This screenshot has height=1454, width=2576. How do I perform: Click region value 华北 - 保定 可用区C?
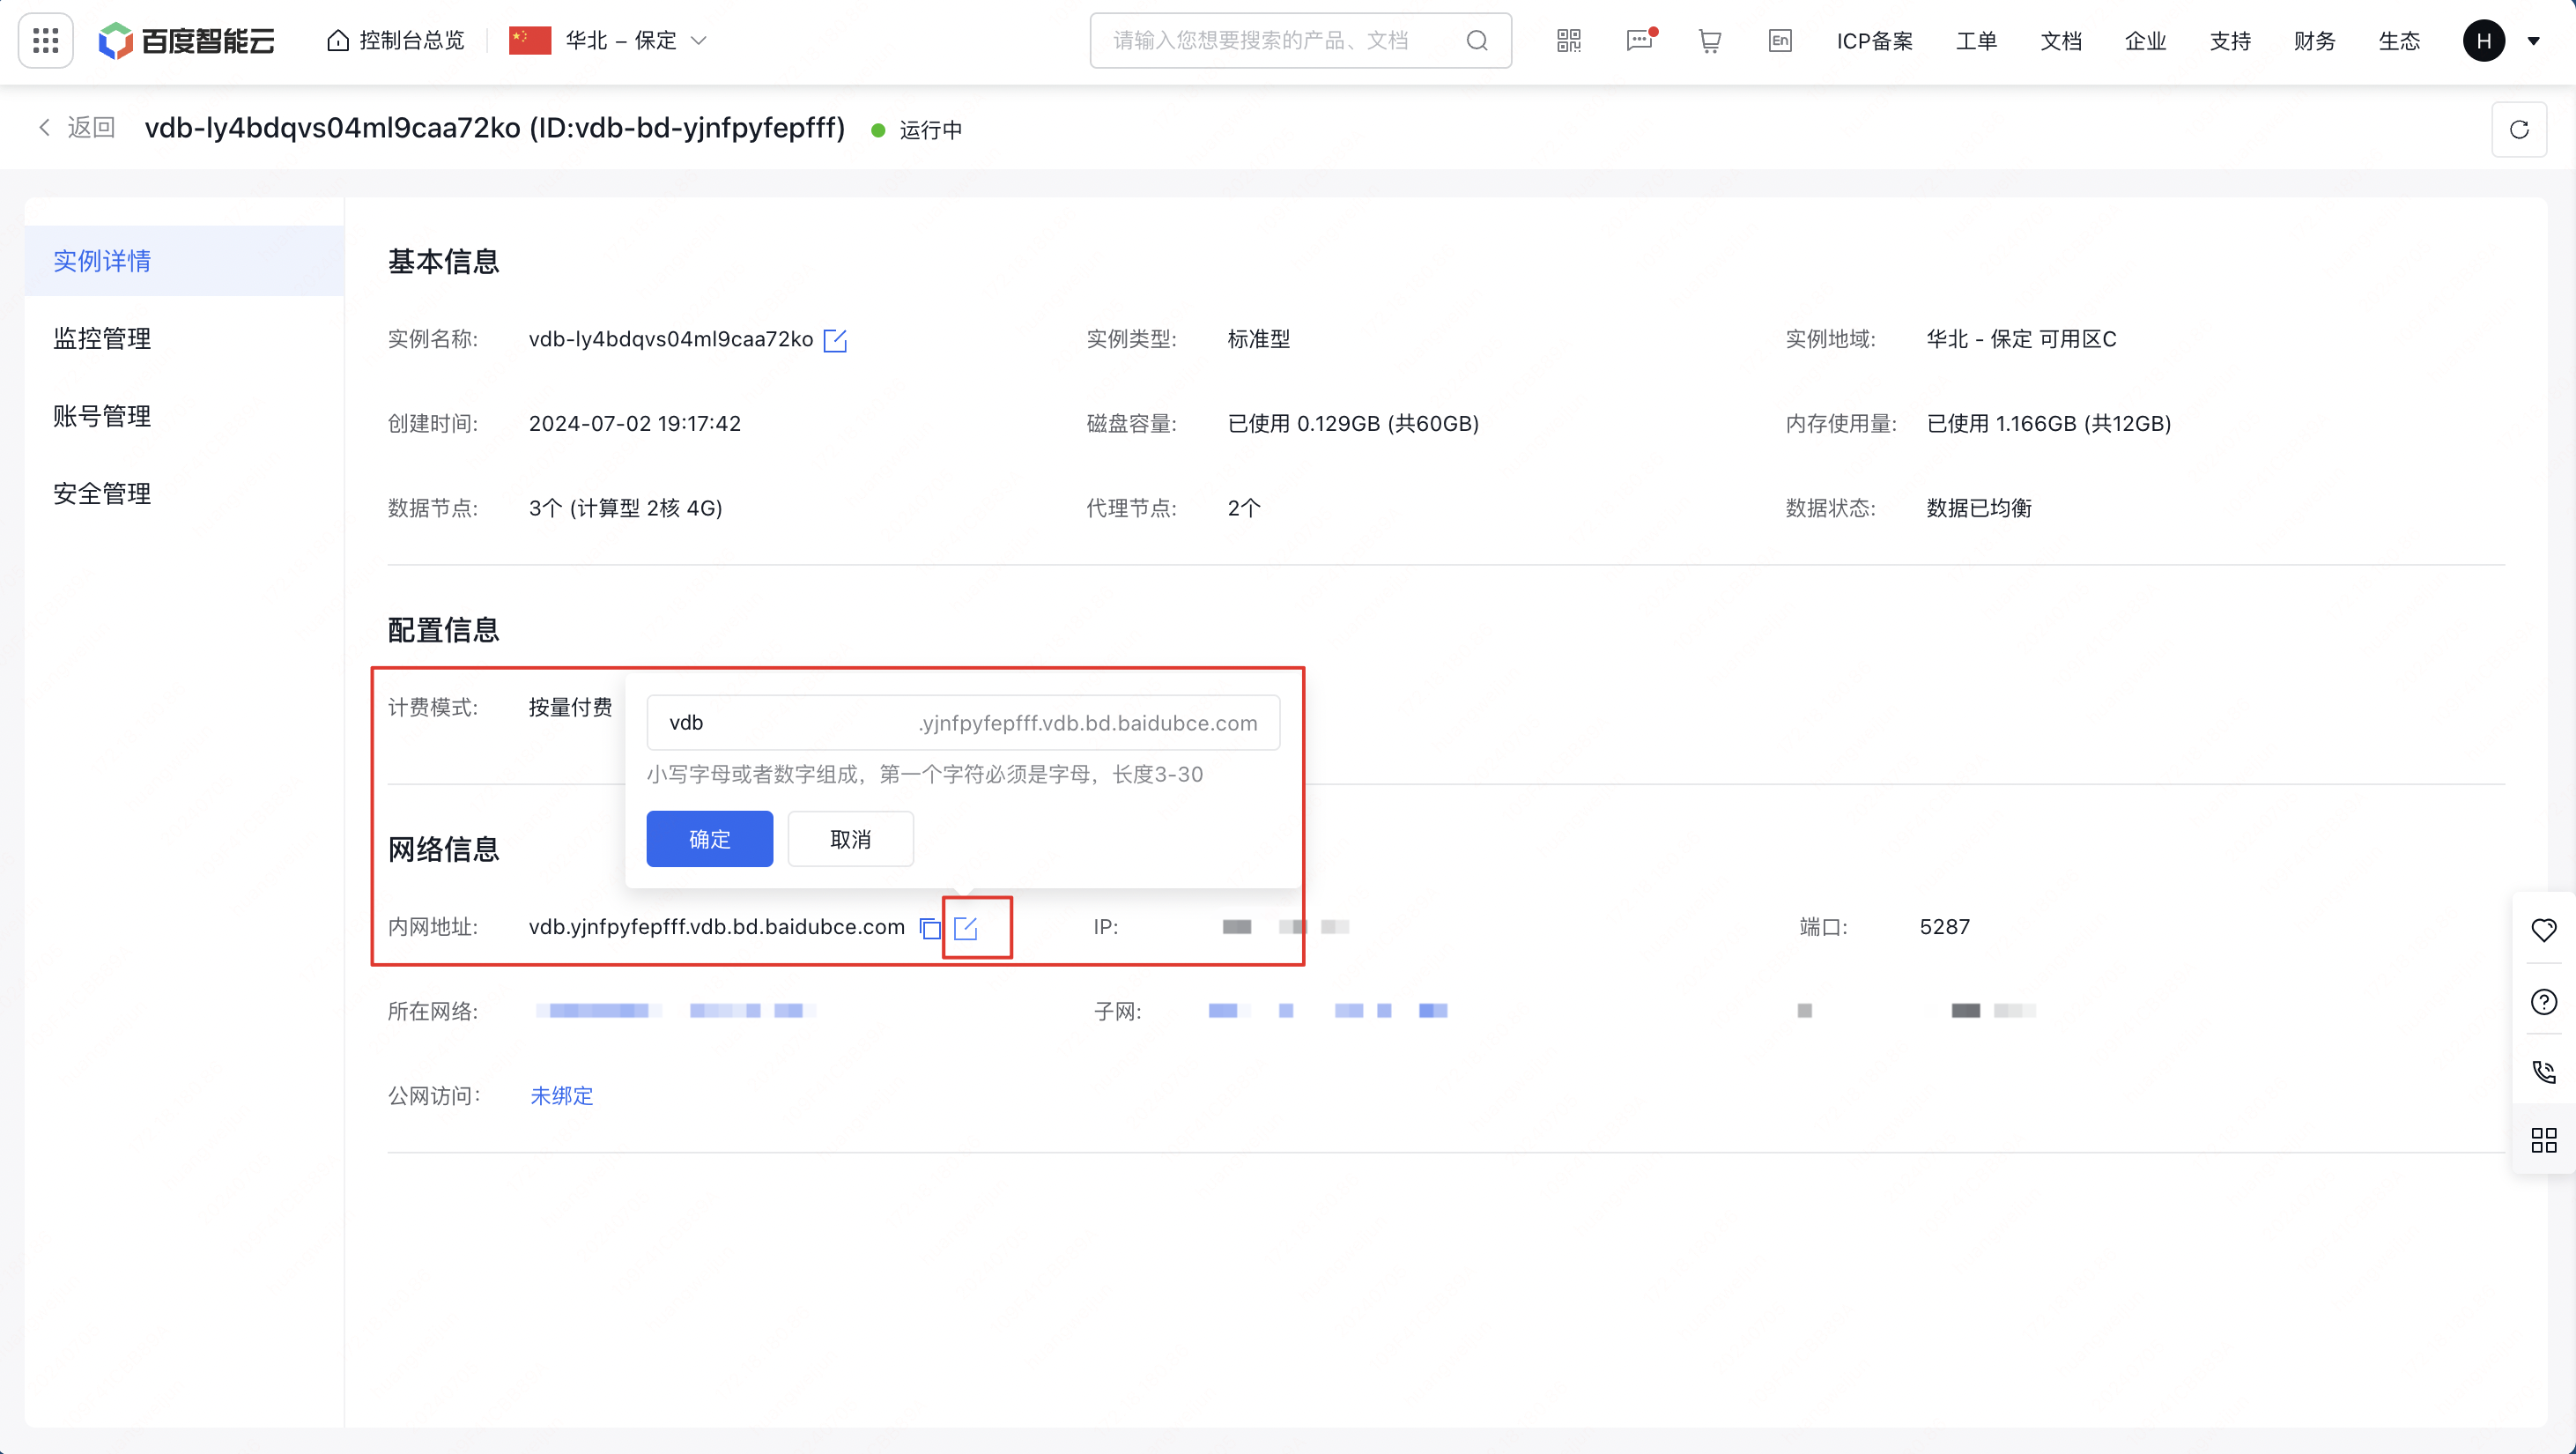click(2022, 339)
